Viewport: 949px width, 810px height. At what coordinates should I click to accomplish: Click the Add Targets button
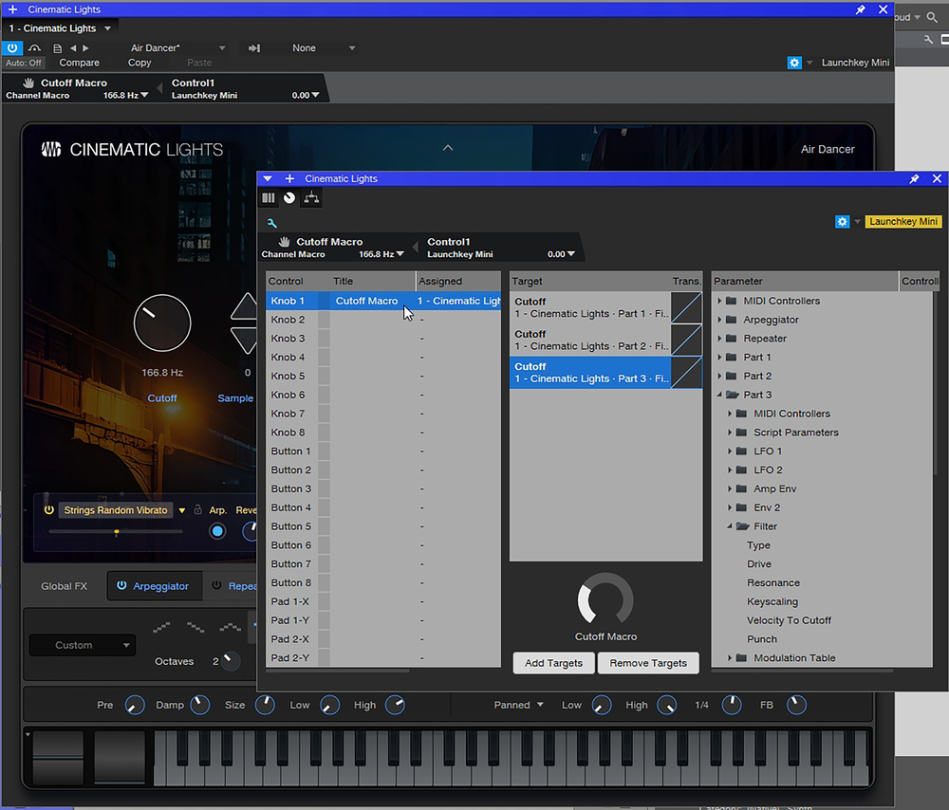(x=553, y=663)
